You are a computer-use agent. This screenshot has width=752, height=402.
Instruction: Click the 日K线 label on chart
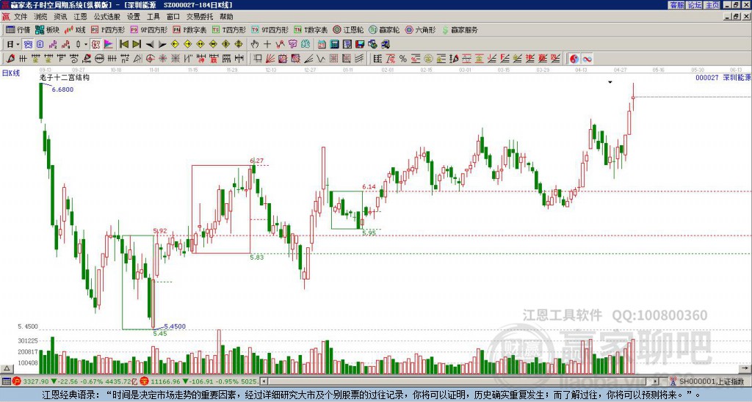click(x=11, y=73)
